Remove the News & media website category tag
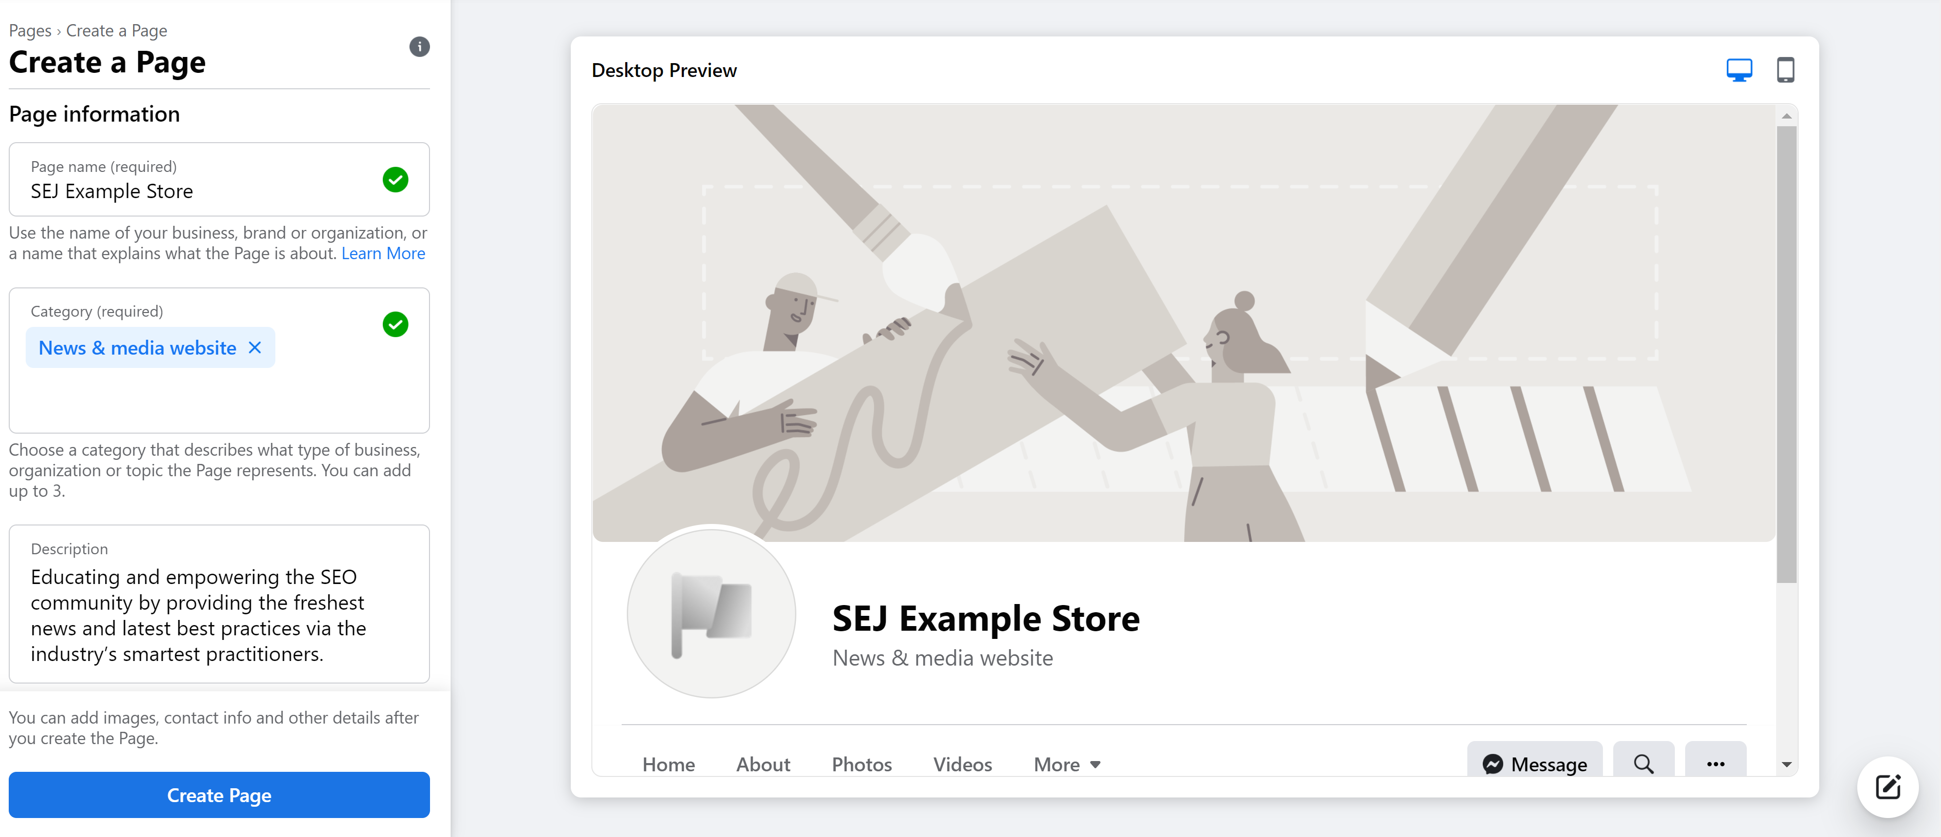1941x837 pixels. coord(255,347)
